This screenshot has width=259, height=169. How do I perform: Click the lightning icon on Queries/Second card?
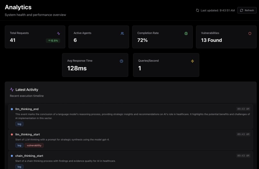(192, 61)
